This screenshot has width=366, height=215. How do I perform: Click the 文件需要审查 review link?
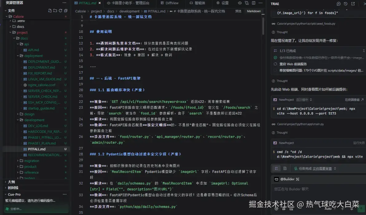(322, 169)
